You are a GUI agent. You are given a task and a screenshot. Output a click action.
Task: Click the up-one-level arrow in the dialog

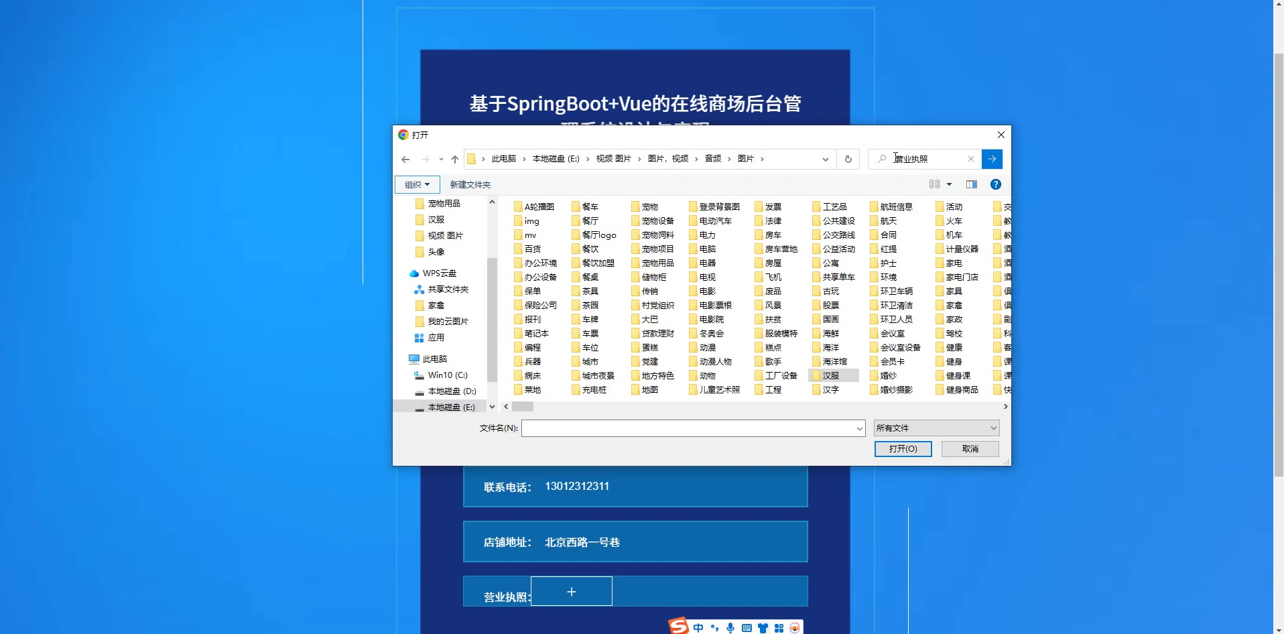455,160
